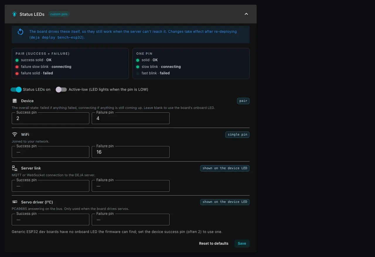Screen dimensions: 375x257
Task: Click the red dot beside failure solid failed
Action: (17, 73)
